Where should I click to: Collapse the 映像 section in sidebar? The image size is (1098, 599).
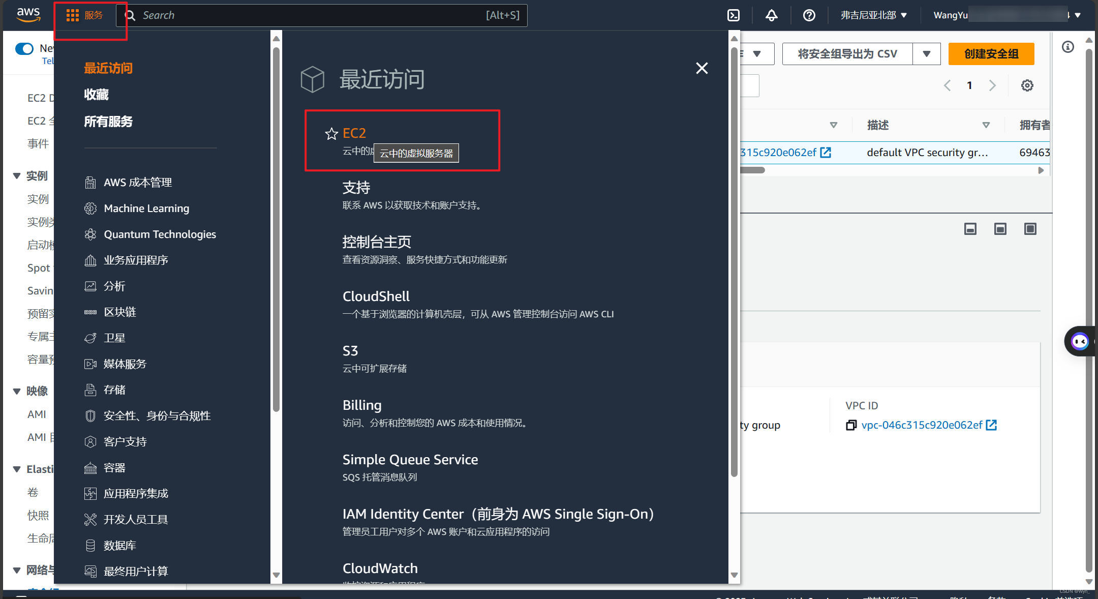[17, 391]
